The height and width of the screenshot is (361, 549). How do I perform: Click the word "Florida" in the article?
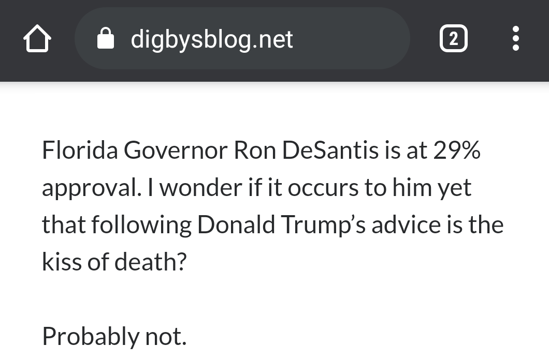click(80, 151)
